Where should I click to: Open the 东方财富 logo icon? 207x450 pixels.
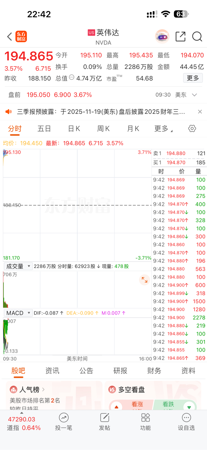[x=21, y=36]
